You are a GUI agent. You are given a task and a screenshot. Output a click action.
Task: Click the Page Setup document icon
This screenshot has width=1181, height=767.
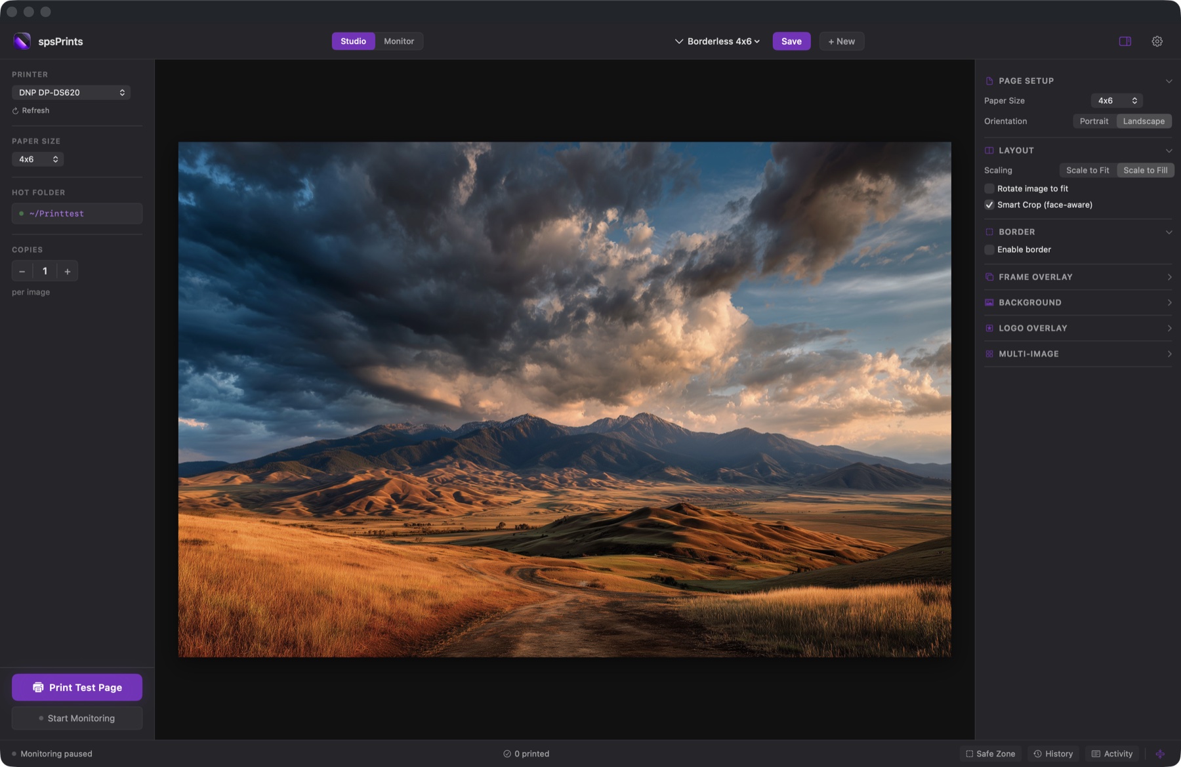989,80
